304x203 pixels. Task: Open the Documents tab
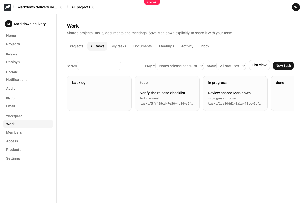pyautogui.click(x=143, y=46)
